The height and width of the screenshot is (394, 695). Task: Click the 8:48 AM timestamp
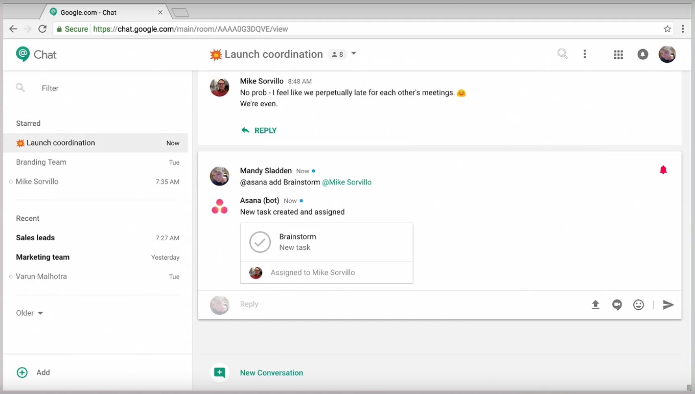pyautogui.click(x=299, y=81)
